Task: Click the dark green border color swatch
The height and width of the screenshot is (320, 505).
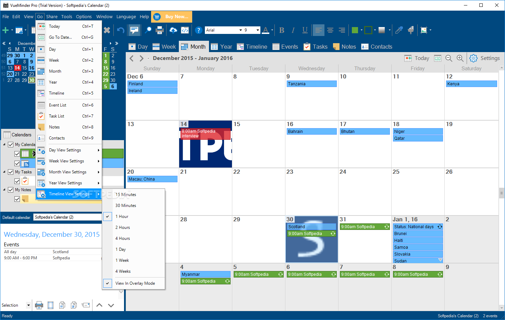Action: pos(368,30)
